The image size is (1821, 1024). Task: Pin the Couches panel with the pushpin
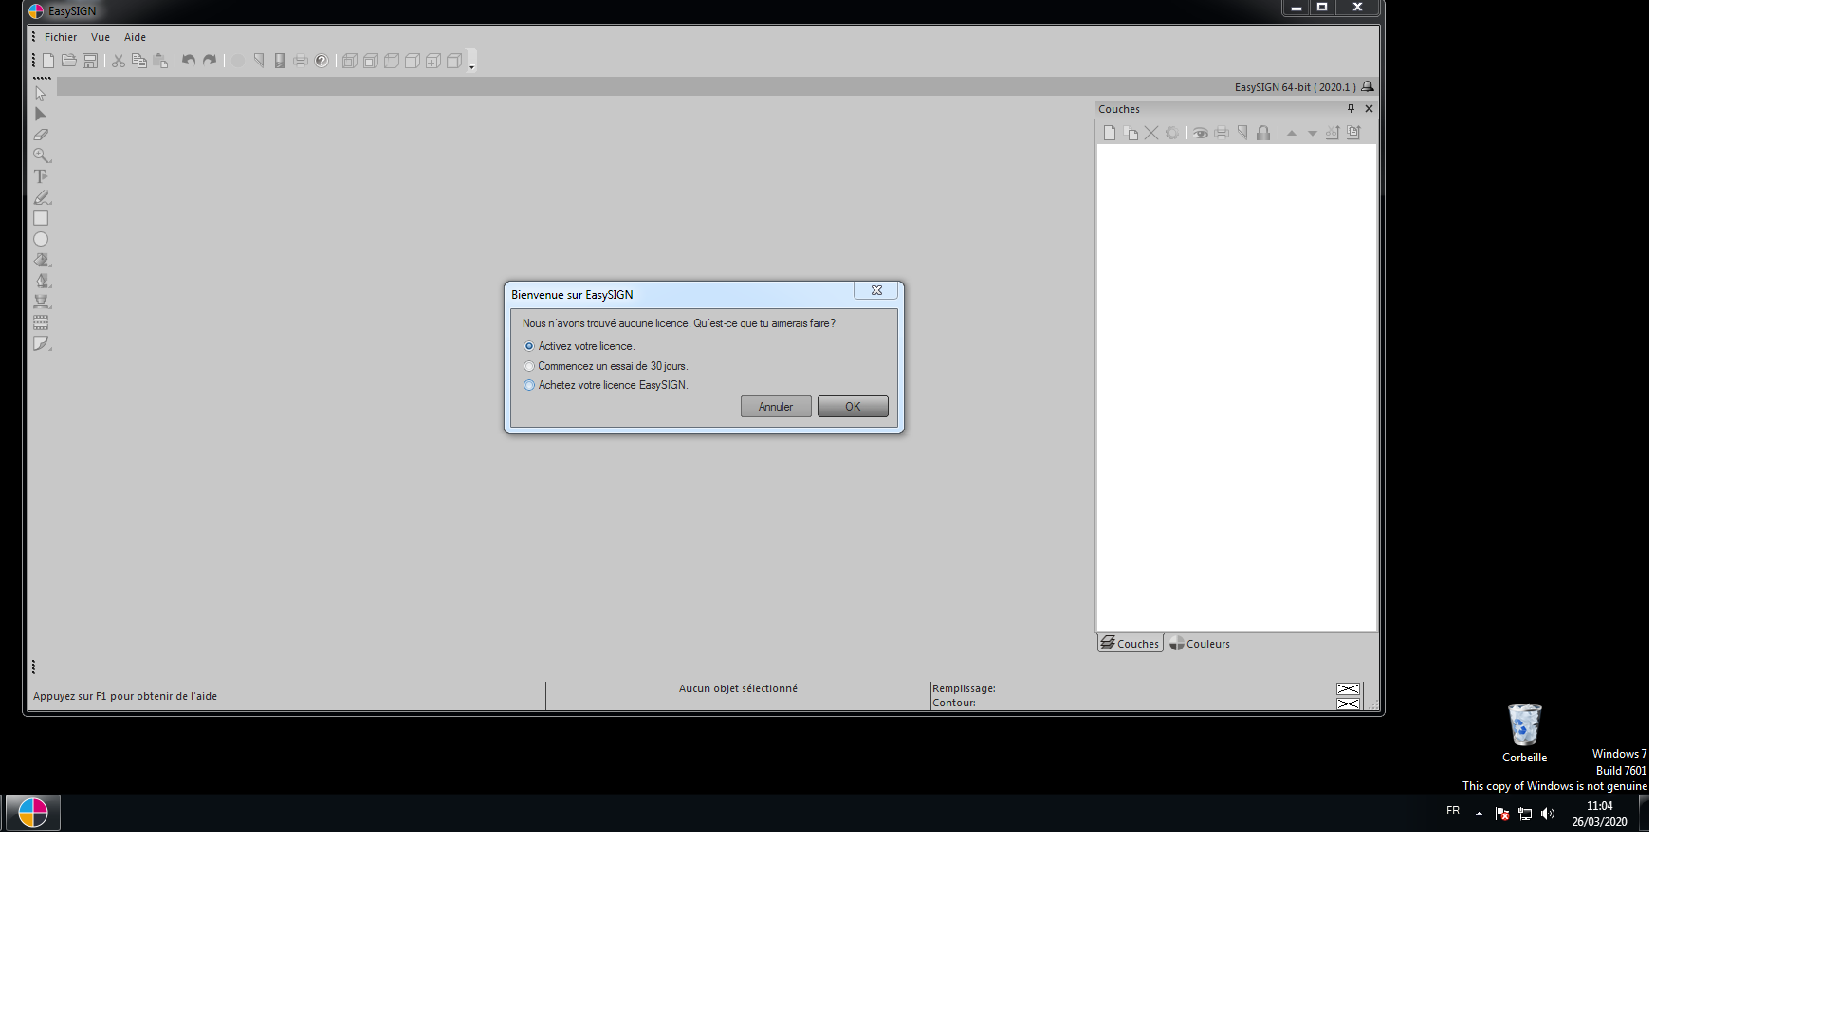(x=1352, y=108)
